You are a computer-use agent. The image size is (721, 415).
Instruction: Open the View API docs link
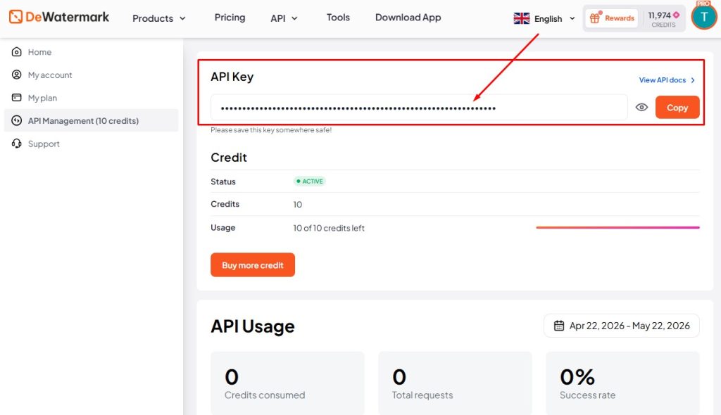click(667, 80)
